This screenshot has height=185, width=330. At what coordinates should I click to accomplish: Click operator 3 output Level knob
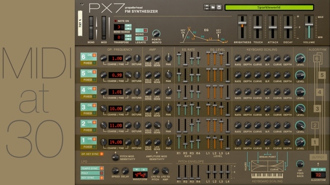300,108
